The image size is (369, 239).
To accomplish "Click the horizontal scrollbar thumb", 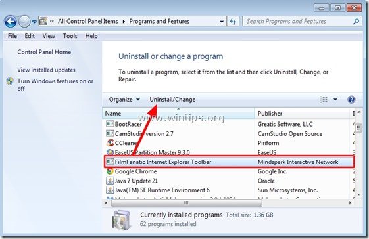I will (187, 203).
